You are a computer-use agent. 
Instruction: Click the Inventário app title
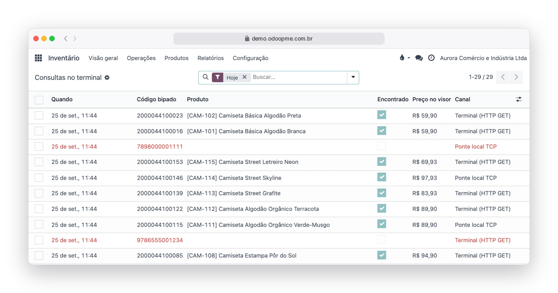[64, 58]
